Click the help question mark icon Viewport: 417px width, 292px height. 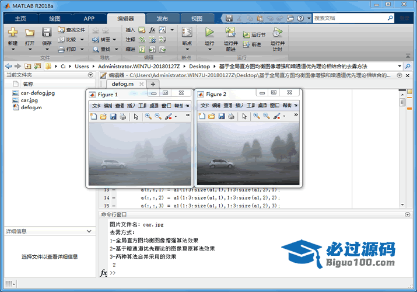point(300,18)
